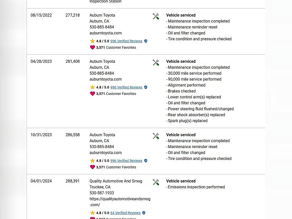Click the gold star rating in 08/15/2022 entry
This screenshot has height=219, width=292.
[x=93, y=41]
